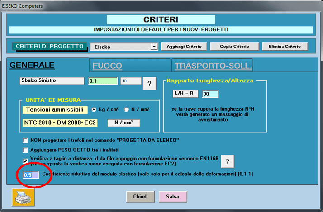Enable Aggiungere PESO GETTO checkbox
The image size is (323, 212).
click(x=25, y=150)
